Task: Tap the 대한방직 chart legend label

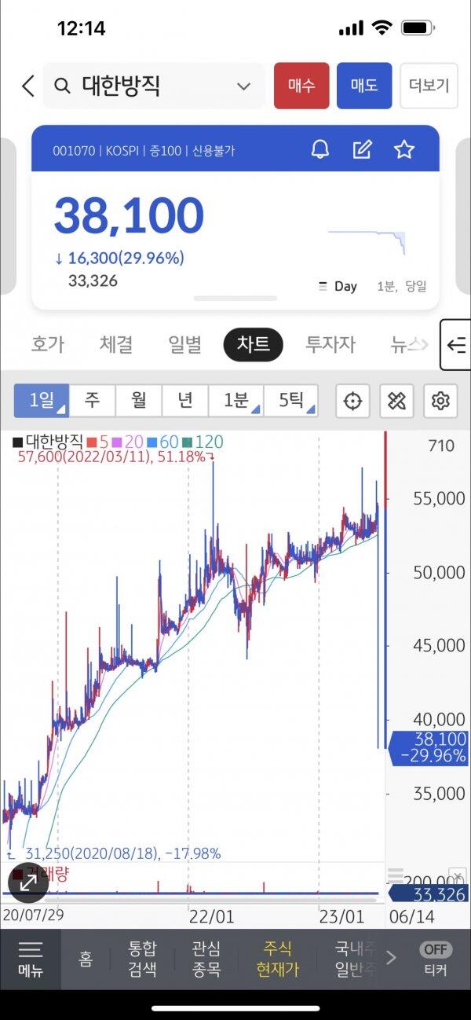Action: (48, 442)
